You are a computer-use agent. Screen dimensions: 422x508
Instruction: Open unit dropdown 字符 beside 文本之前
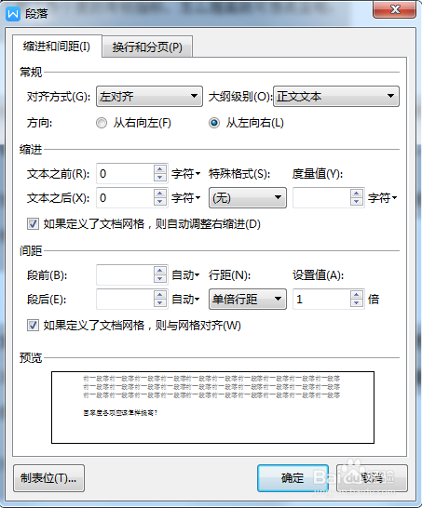[x=186, y=174]
